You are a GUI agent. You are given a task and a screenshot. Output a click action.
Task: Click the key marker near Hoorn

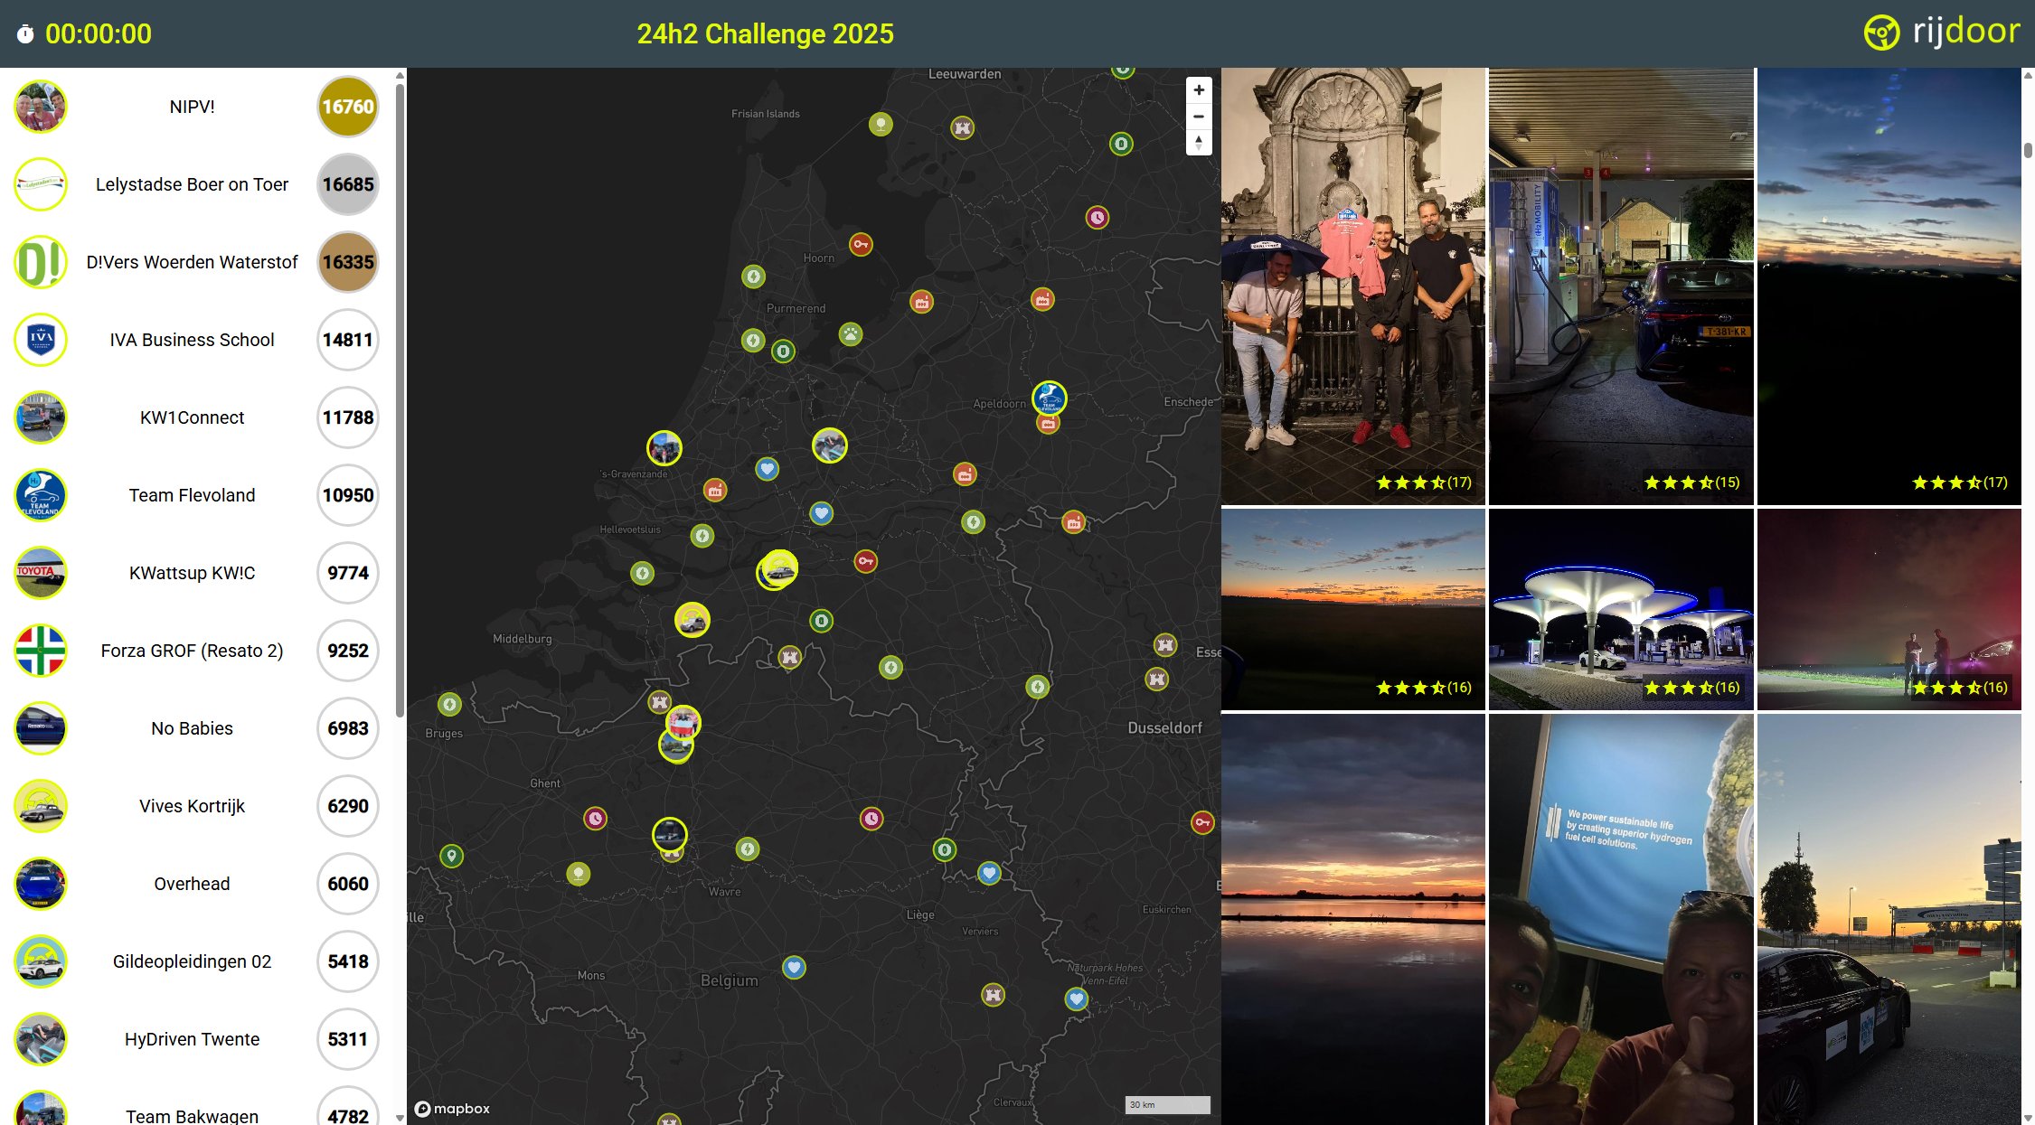click(x=861, y=244)
